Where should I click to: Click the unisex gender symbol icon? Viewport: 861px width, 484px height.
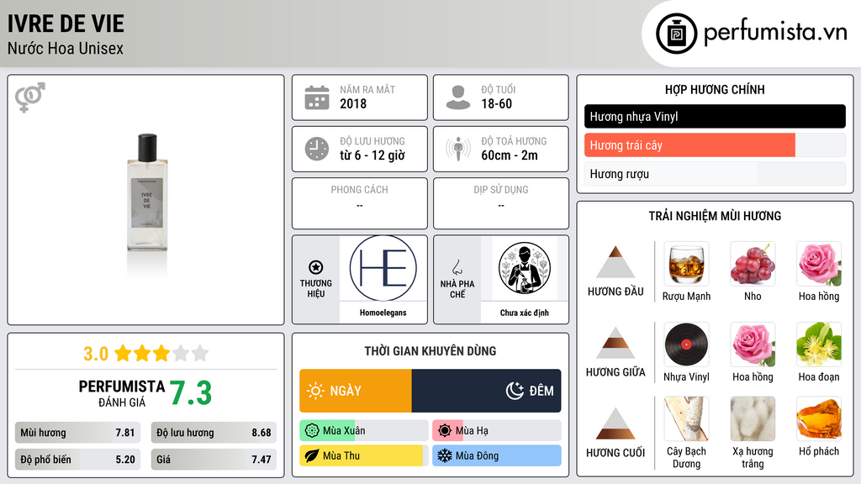click(x=29, y=97)
